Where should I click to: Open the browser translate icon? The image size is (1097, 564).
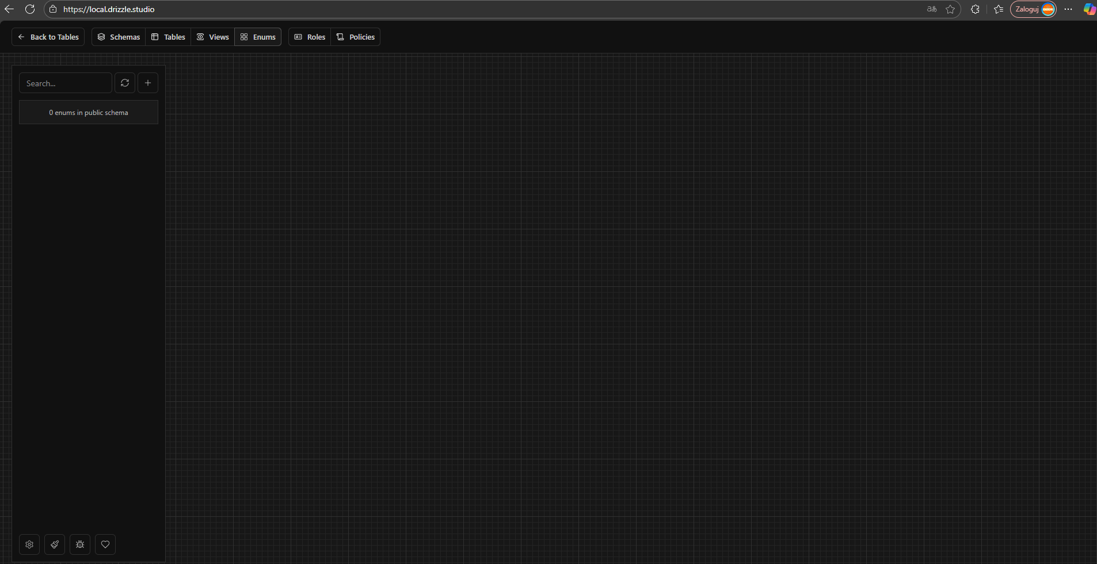[x=932, y=9]
